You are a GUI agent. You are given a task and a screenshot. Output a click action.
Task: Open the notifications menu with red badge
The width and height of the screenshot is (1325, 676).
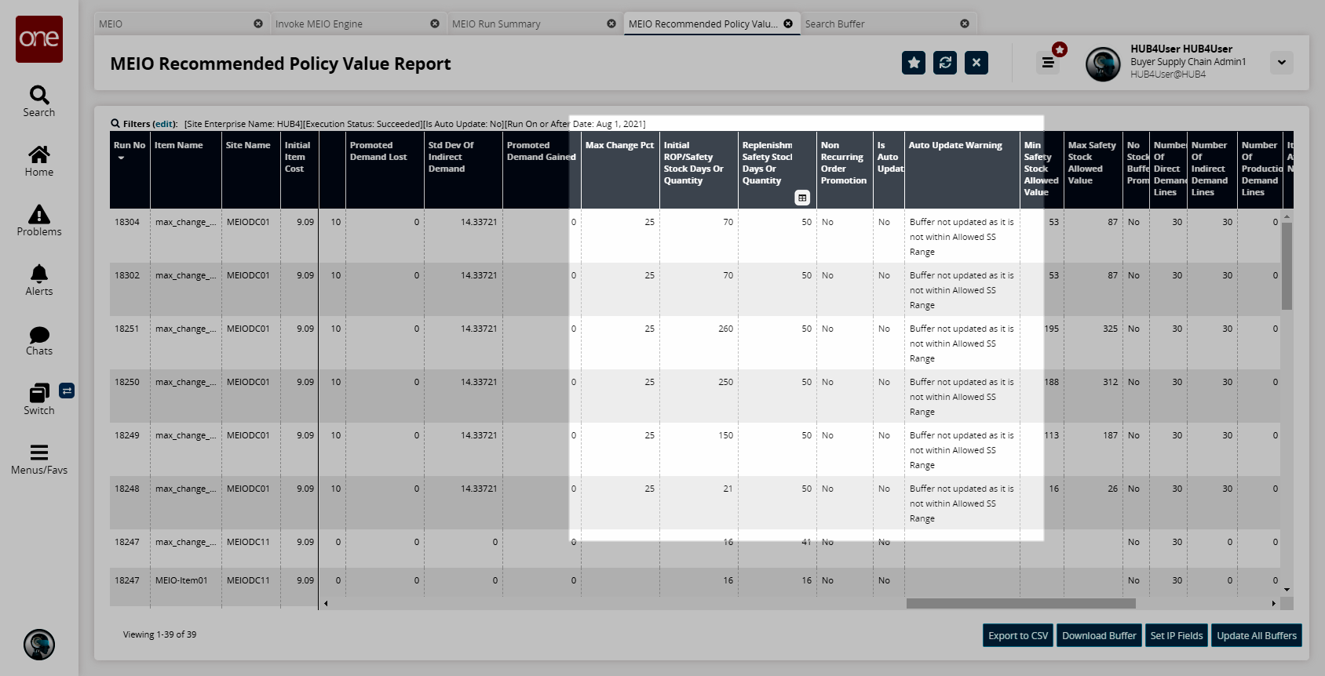[1048, 63]
